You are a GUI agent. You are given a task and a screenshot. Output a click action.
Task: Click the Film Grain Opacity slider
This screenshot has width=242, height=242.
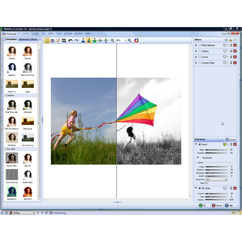tap(216, 200)
